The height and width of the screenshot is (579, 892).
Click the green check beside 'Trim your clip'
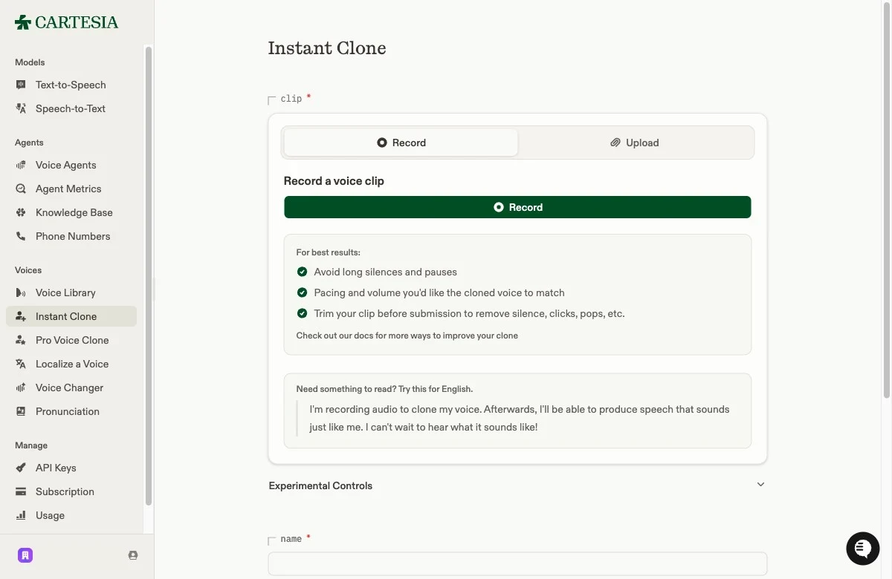(303, 313)
